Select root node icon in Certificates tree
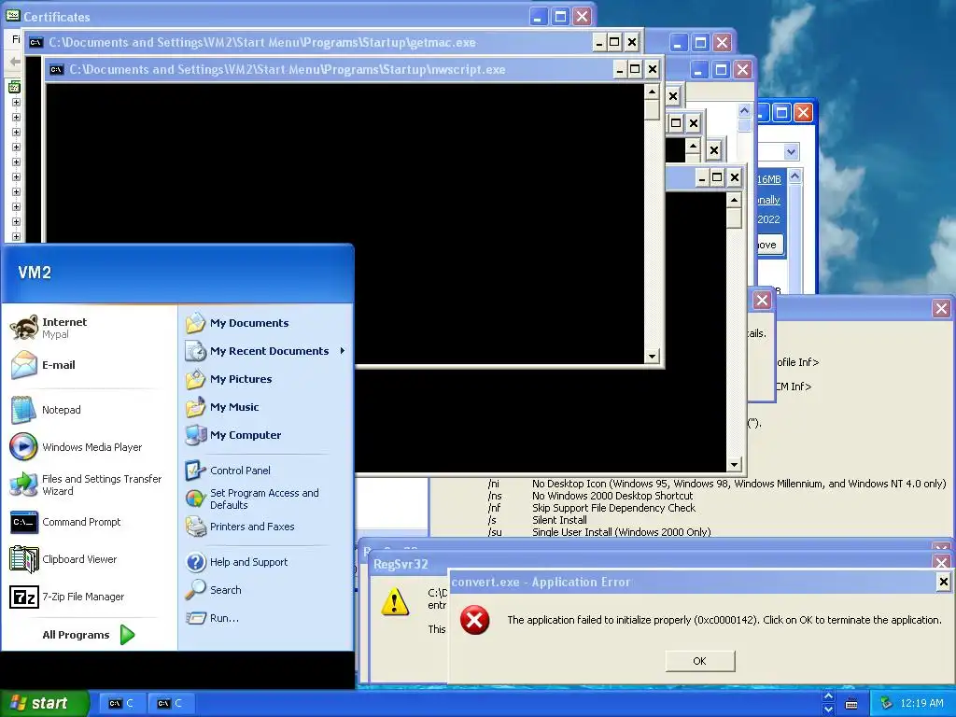Image resolution: width=956 pixels, height=717 pixels. (x=15, y=87)
